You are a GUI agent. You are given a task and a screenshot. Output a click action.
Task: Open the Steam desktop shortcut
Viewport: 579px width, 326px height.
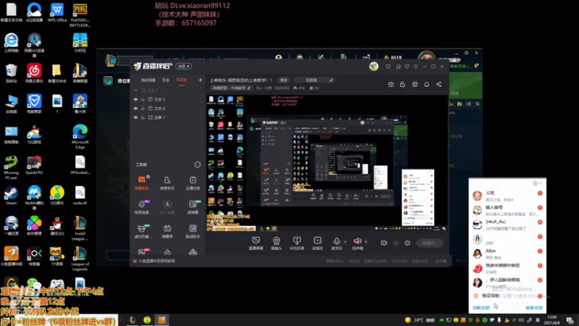12,196
